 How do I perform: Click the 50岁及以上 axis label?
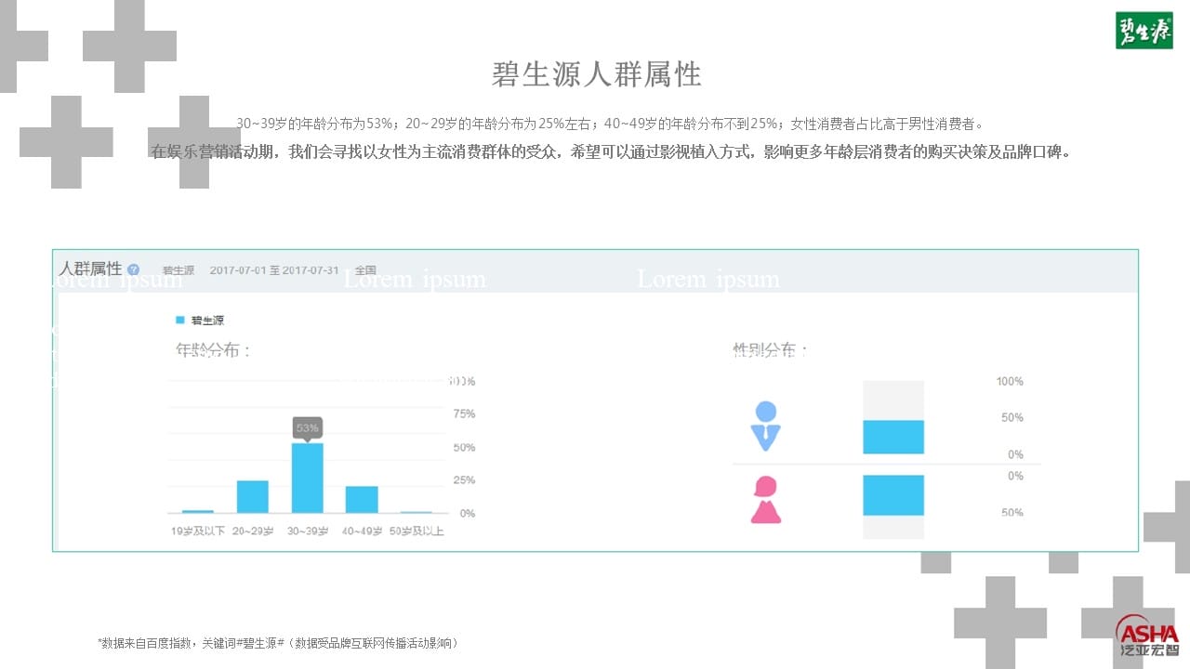pyautogui.click(x=416, y=531)
